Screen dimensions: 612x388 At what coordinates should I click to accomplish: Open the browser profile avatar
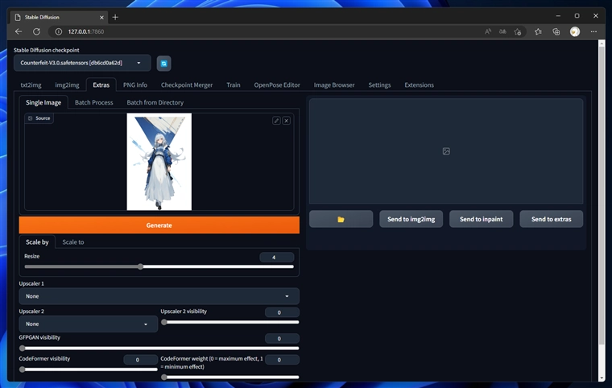coord(575,31)
